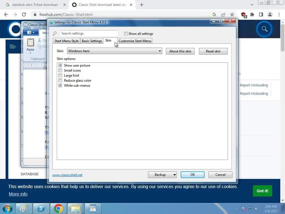
Task: Click the volume speaker tray icon
Action: pos(257,209)
